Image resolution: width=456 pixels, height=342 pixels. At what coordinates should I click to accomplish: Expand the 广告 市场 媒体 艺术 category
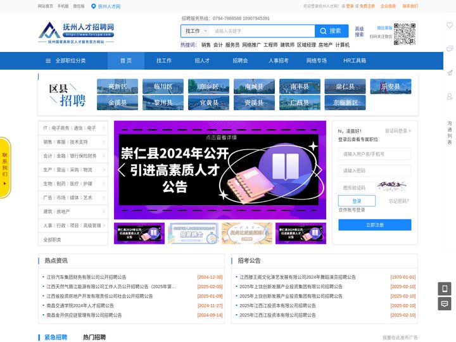(73, 198)
